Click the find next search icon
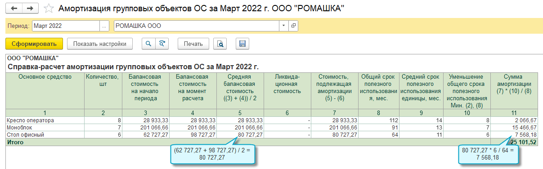The width and height of the screenshot is (543, 169). [162, 44]
